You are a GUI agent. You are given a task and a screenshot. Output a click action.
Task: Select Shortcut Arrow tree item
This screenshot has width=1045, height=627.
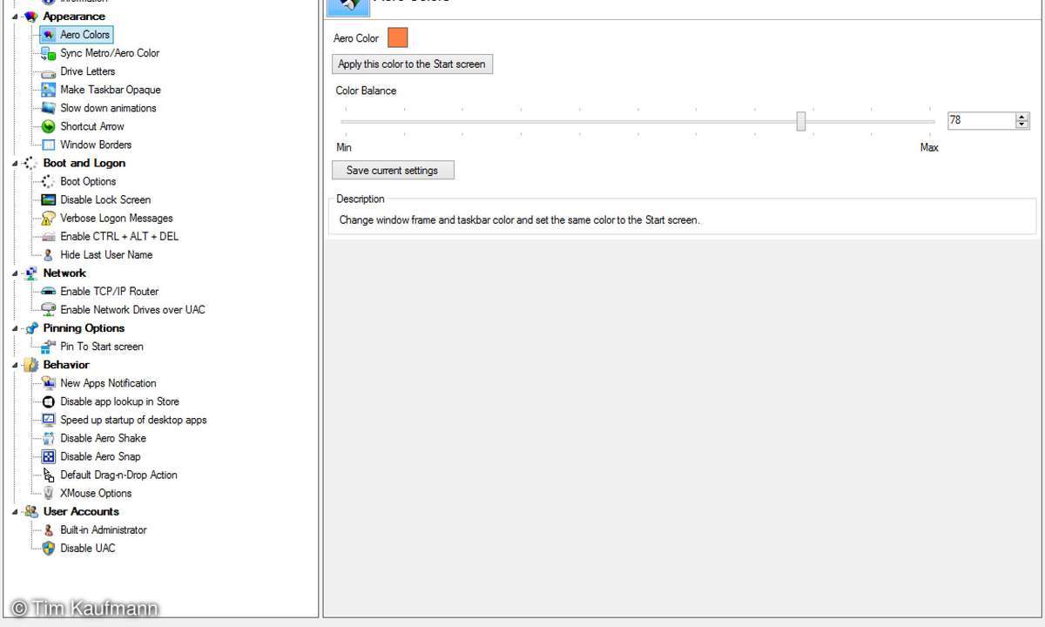[x=92, y=126]
